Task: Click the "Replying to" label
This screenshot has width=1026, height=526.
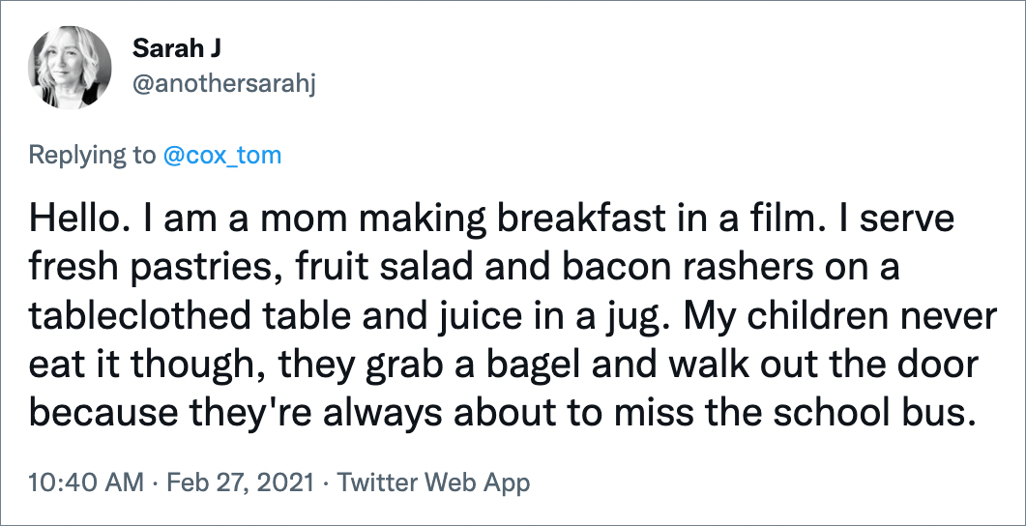Action: 92,157
